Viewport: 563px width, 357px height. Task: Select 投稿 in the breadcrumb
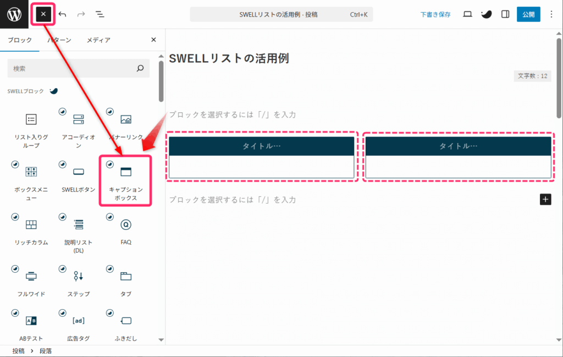(18, 351)
